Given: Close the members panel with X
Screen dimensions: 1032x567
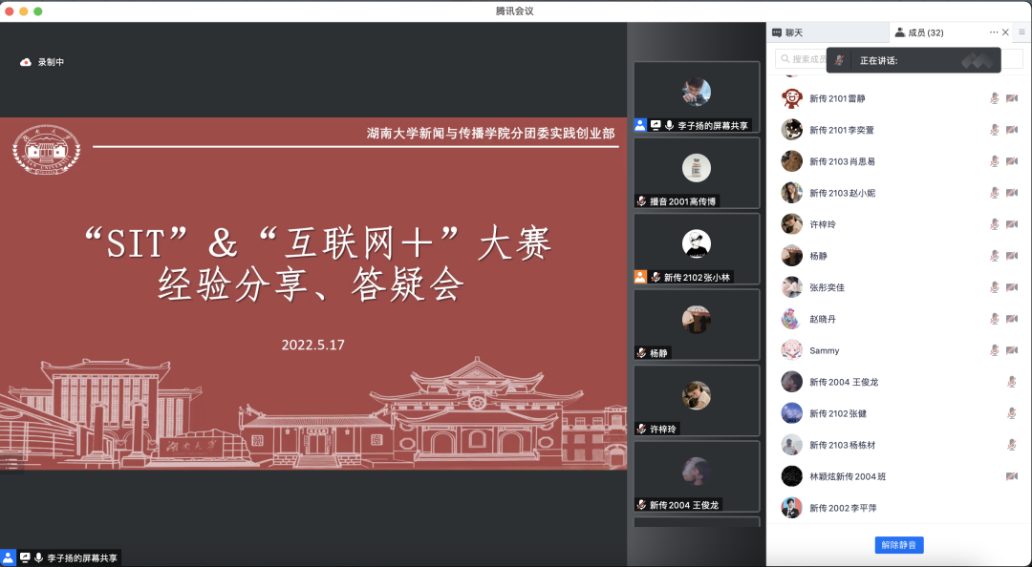Looking at the screenshot, I should [1005, 32].
